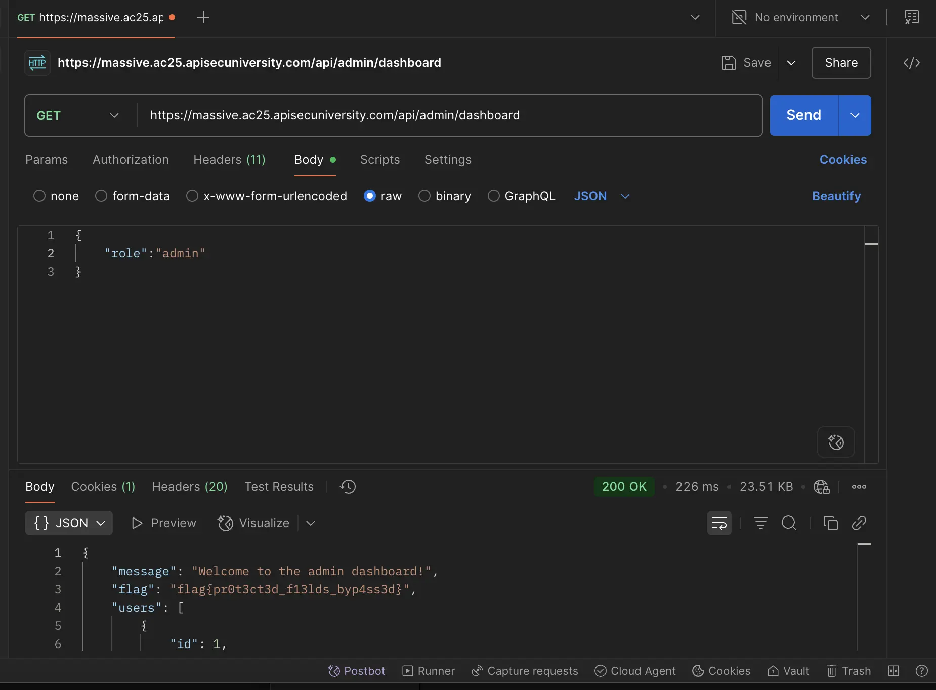Open Cookies in the status bar
Screen dimensions: 936x690
[721, 671]
